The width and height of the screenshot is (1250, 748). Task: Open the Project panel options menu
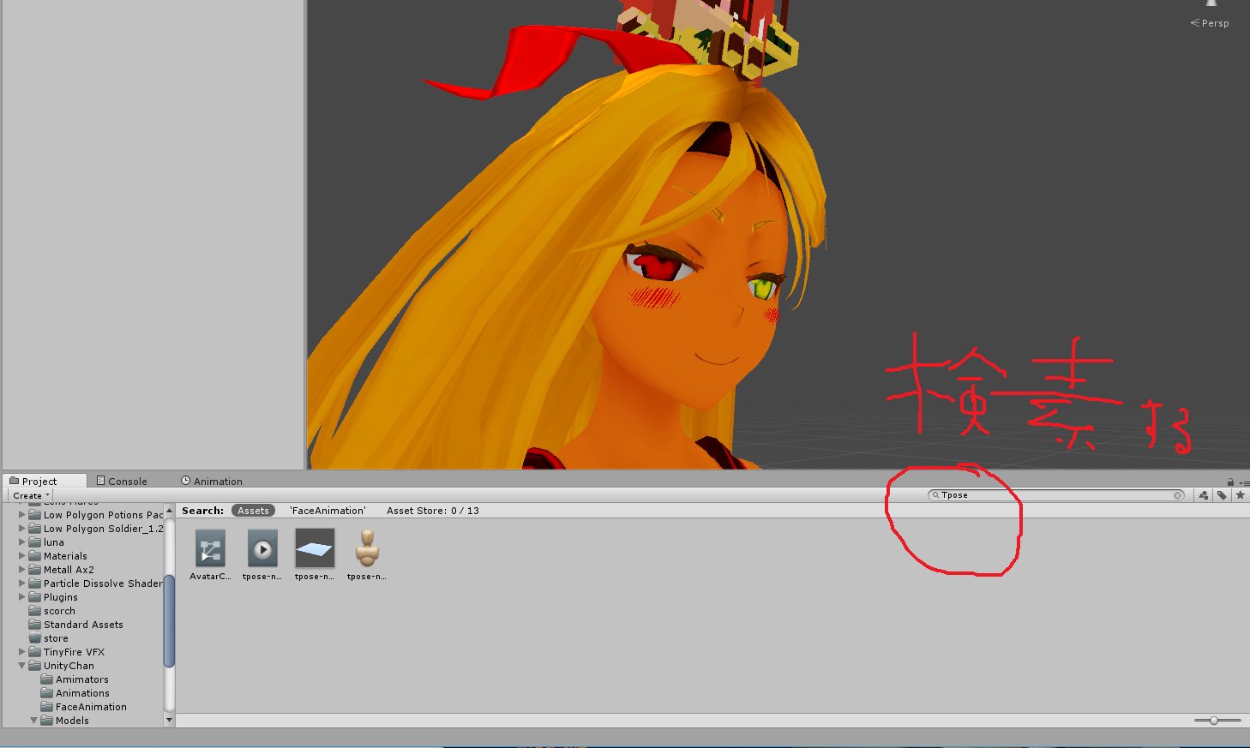click(x=1243, y=483)
